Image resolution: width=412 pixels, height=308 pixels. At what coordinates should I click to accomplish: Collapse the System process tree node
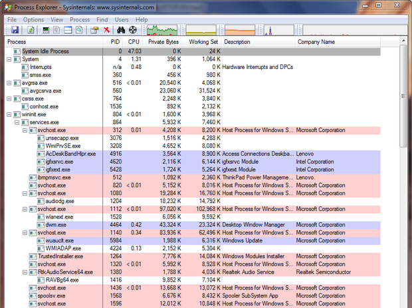(9, 59)
